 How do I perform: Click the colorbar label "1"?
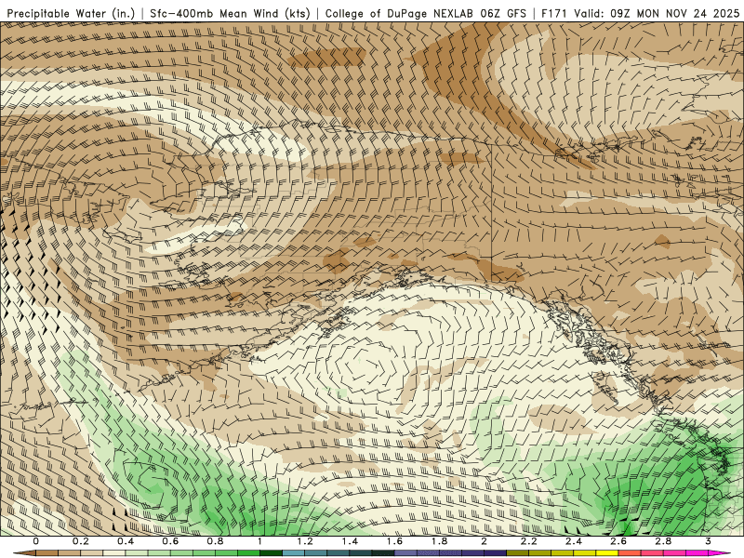coord(259,541)
